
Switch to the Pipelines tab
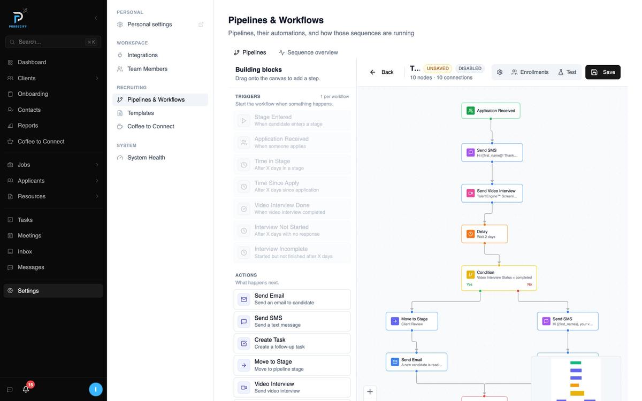click(x=250, y=52)
